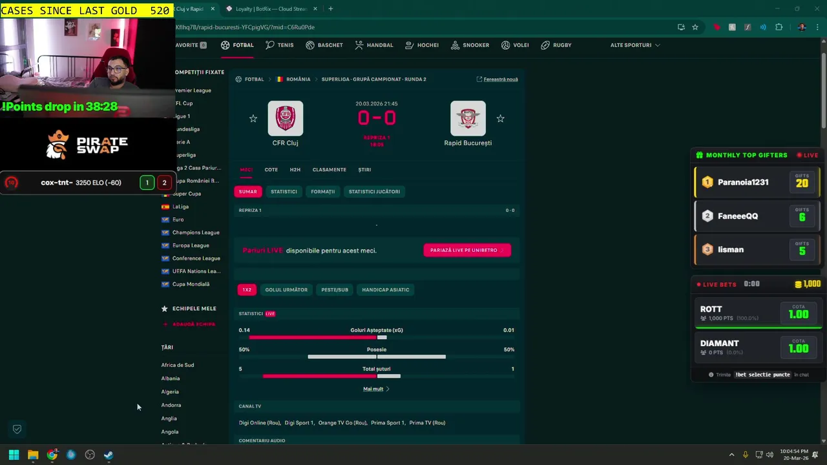Image resolution: width=827 pixels, height=465 pixels.
Task: Select the Formații sub-tab
Action: click(322, 192)
